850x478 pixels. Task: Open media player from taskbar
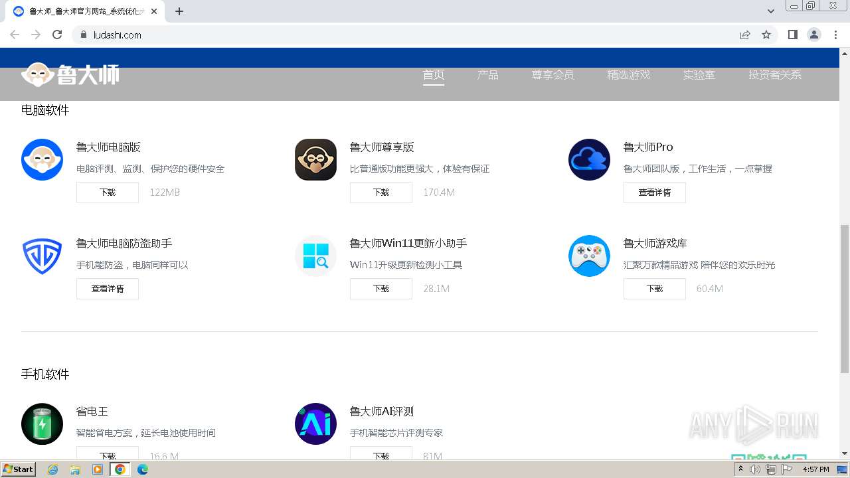pyautogui.click(x=98, y=469)
